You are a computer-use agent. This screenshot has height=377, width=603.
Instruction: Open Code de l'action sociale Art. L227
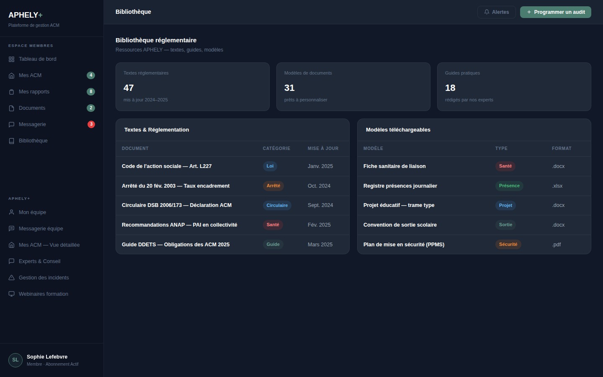pyautogui.click(x=166, y=166)
